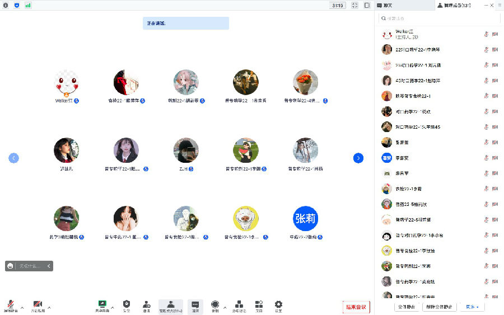Open 设置 gear in bottom toolbar

tap(278, 305)
